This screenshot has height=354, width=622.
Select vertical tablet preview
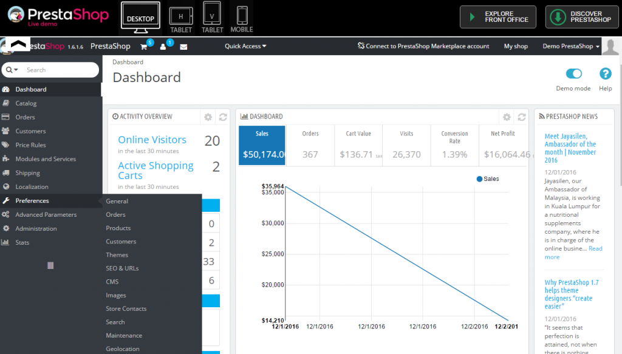(212, 18)
